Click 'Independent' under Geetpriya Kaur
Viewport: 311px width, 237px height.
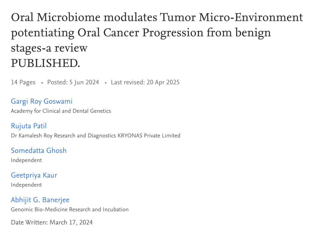[26, 185]
